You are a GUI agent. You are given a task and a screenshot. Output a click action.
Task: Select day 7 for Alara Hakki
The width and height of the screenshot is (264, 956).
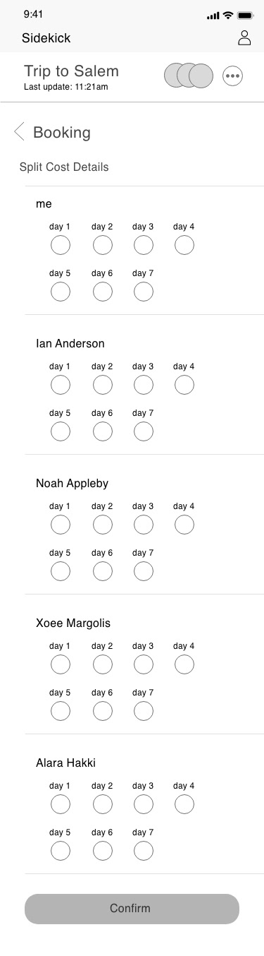click(144, 851)
